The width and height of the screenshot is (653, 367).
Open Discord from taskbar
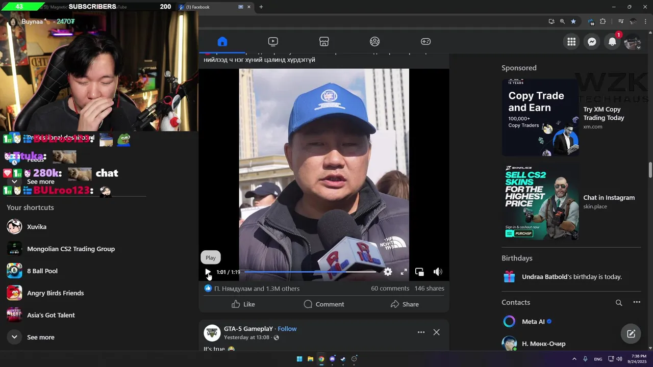pos(332,359)
